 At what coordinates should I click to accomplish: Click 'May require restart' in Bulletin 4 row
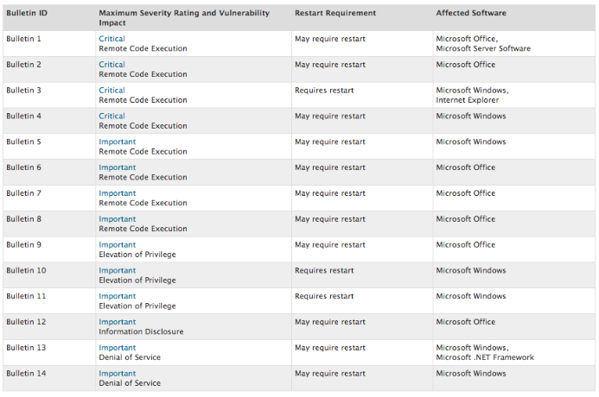click(329, 117)
